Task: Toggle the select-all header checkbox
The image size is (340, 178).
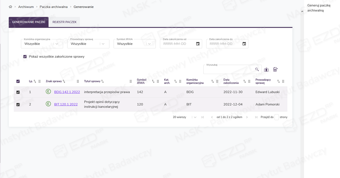Action: pyautogui.click(x=18, y=81)
